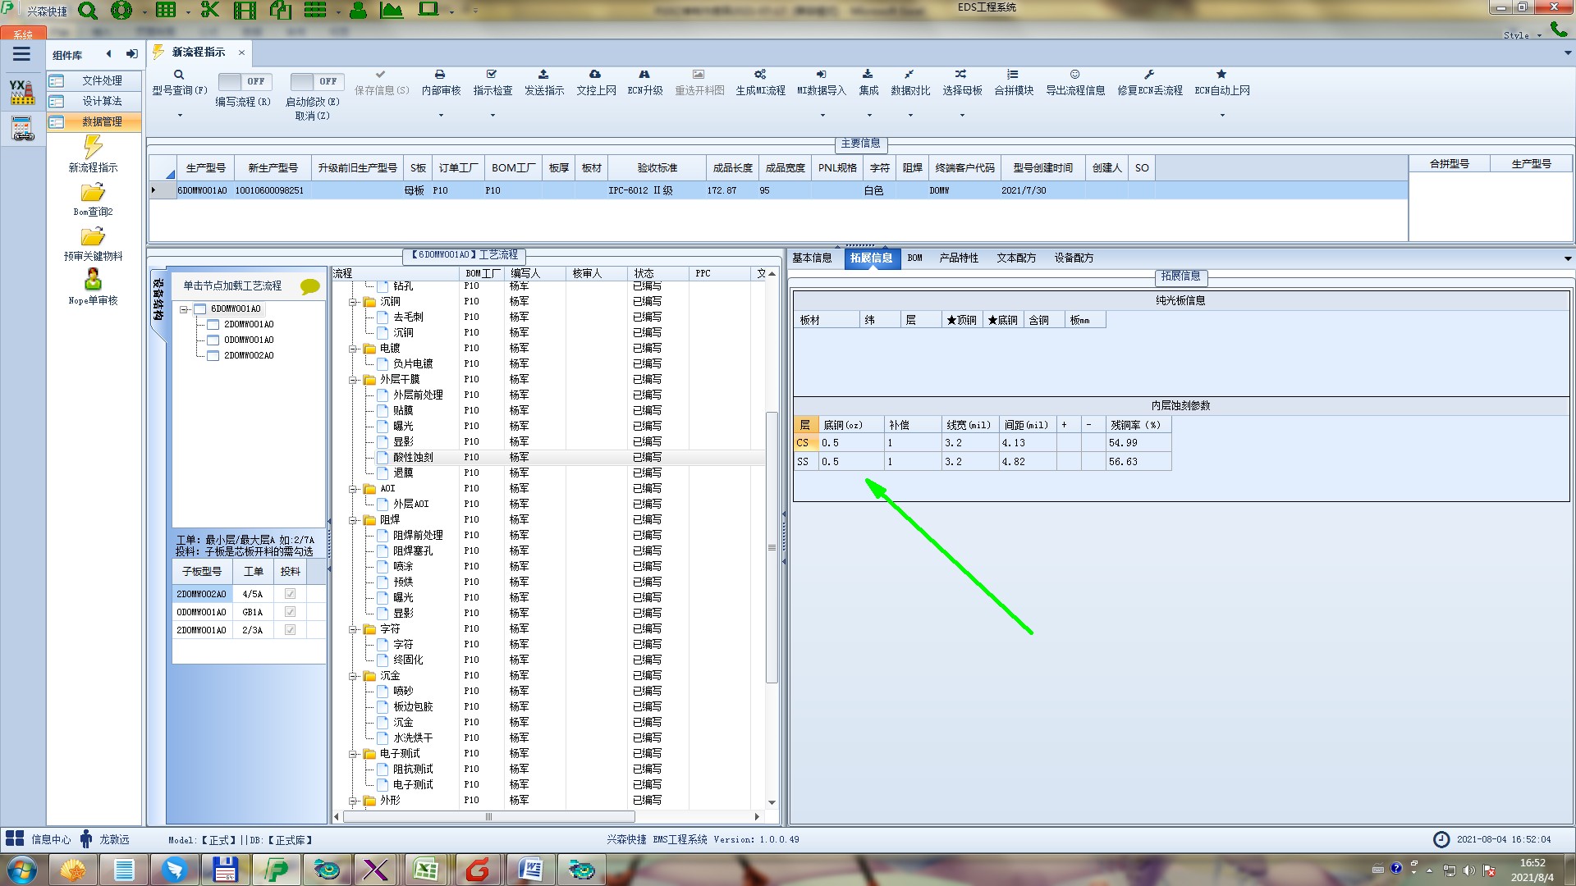The height and width of the screenshot is (886, 1576).
Task: Toggle 投料 checkbox for 2DOMW002A0
Action: pyautogui.click(x=290, y=594)
